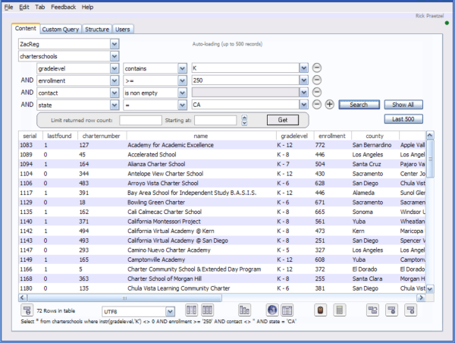Open the Feedback menu

click(63, 7)
